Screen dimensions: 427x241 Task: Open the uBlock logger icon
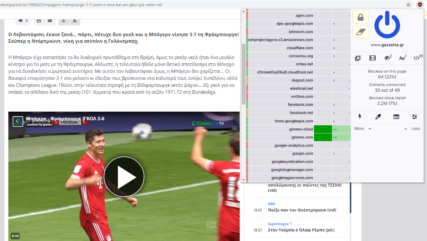coord(396,117)
